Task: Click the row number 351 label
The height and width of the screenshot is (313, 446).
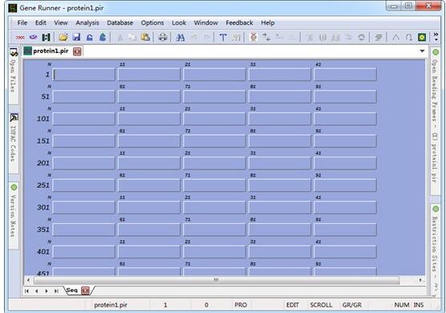Action: pyautogui.click(x=43, y=230)
